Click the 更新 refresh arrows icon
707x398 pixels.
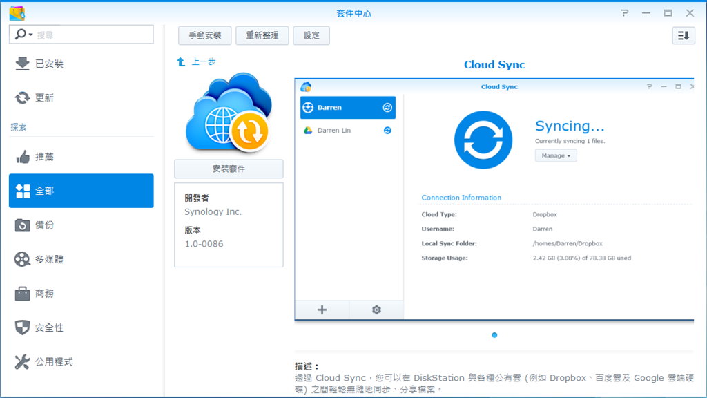pyautogui.click(x=22, y=97)
